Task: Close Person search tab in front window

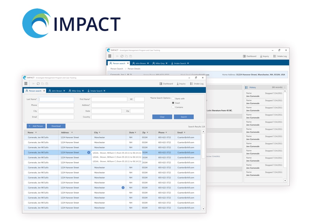Action: coord(44,90)
